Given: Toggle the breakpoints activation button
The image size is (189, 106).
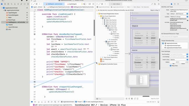Looking at the screenshot, I should coord(32,102).
